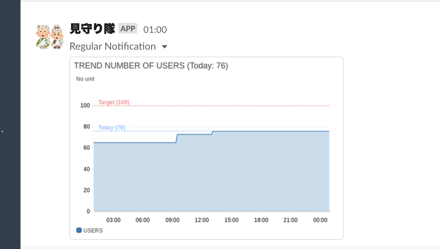This screenshot has width=440, height=249.
Task: Click the 見守り隊 app avatar icon
Action: pos(50,37)
